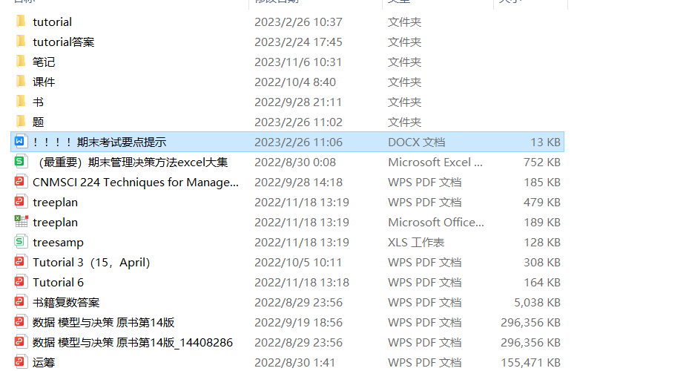The image size is (689, 371).
Task: Click the PDF icon next to 运筹
Action: [x=20, y=362]
